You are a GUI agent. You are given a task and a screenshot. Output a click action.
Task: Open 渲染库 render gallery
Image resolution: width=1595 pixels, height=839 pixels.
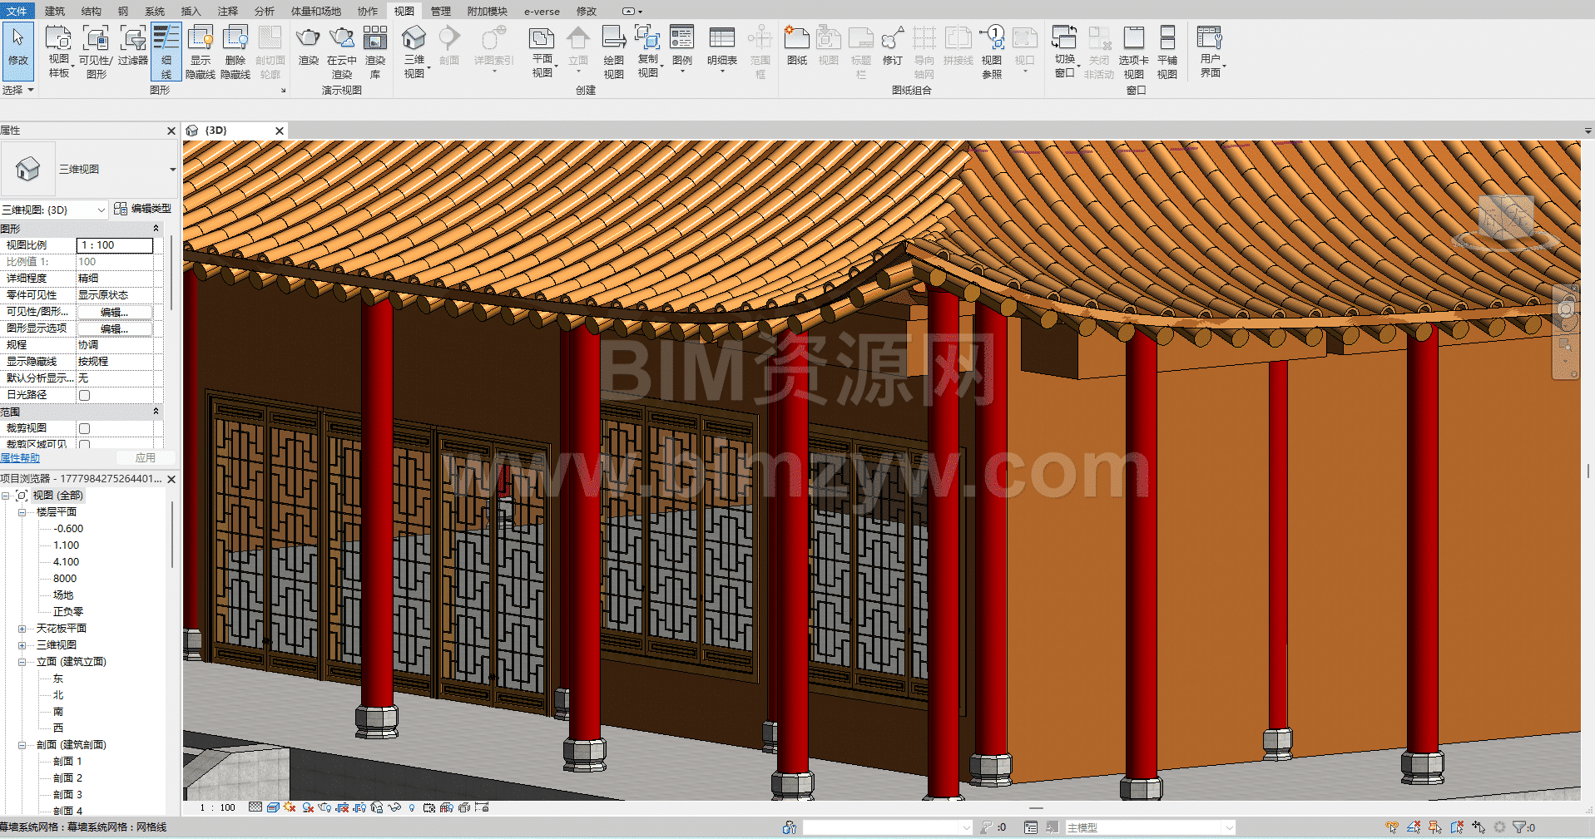click(x=375, y=52)
